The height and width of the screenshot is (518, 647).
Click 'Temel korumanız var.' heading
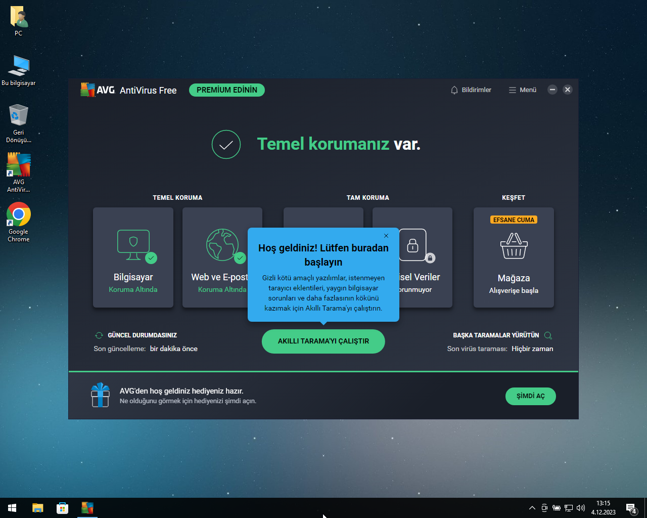339,144
